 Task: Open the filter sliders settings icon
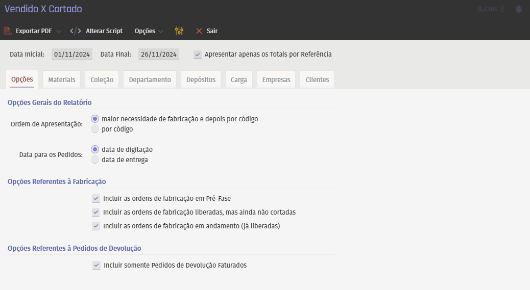pos(179,31)
